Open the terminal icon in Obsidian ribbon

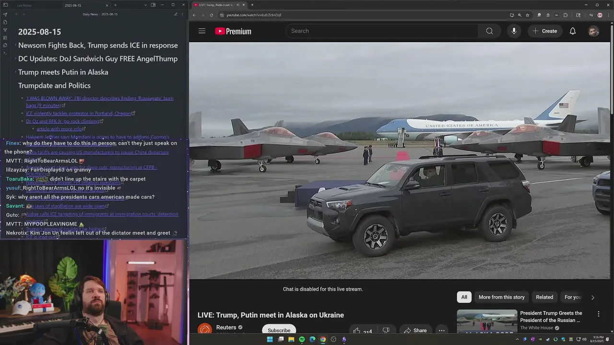click(5, 53)
